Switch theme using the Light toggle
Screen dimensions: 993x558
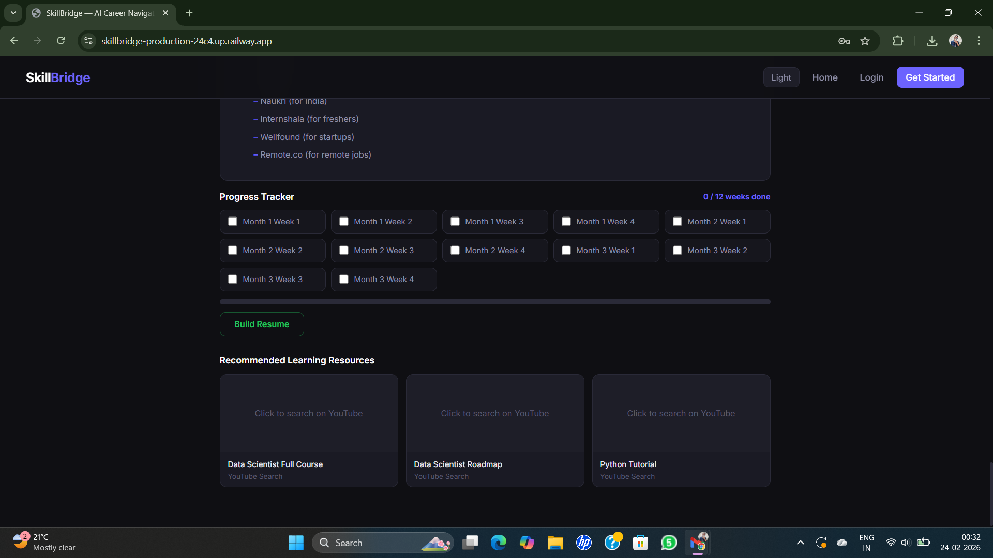781,78
